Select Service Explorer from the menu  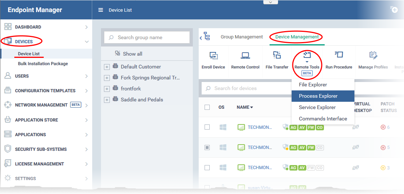point(323,107)
